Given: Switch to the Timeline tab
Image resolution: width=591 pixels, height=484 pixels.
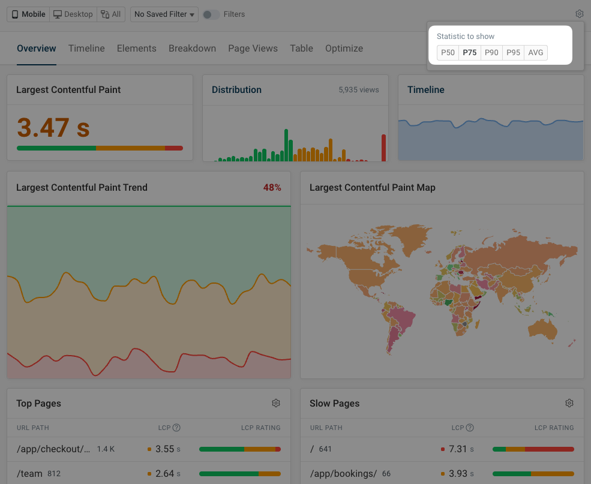Looking at the screenshot, I should 86,49.
